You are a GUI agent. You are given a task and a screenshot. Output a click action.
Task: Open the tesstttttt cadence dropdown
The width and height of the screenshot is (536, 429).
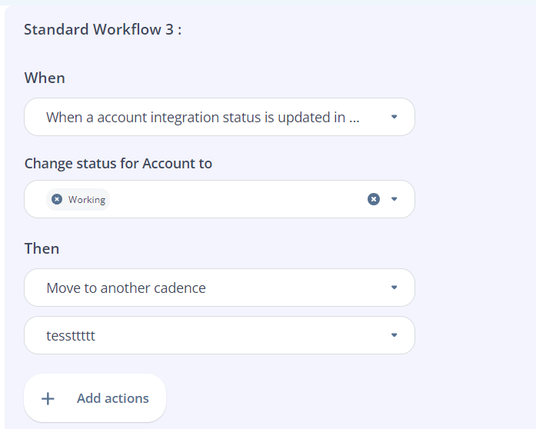pos(219,335)
